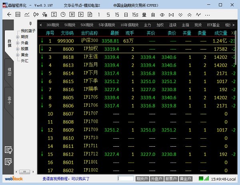This screenshot has width=240, height=185.
Task: Sort by the 最新 column header
Action: pyautogui.click(x=114, y=33)
